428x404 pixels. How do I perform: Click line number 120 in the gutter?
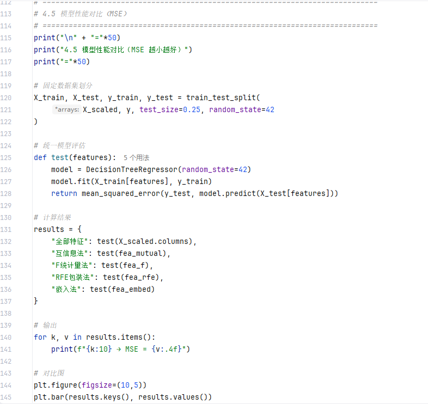(x=6, y=97)
